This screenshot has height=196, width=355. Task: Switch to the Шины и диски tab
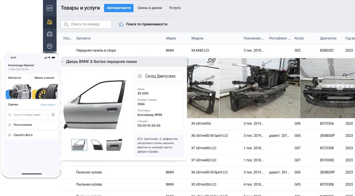150,8
